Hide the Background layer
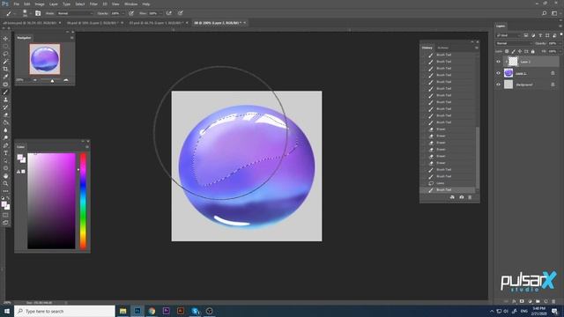Screen dimensions: 564x317 coord(498,85)
